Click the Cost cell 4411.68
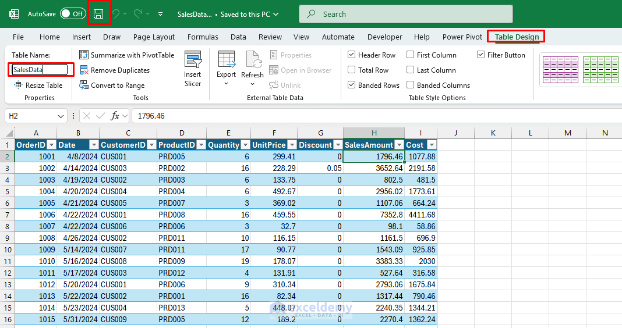 coord(421,215)
